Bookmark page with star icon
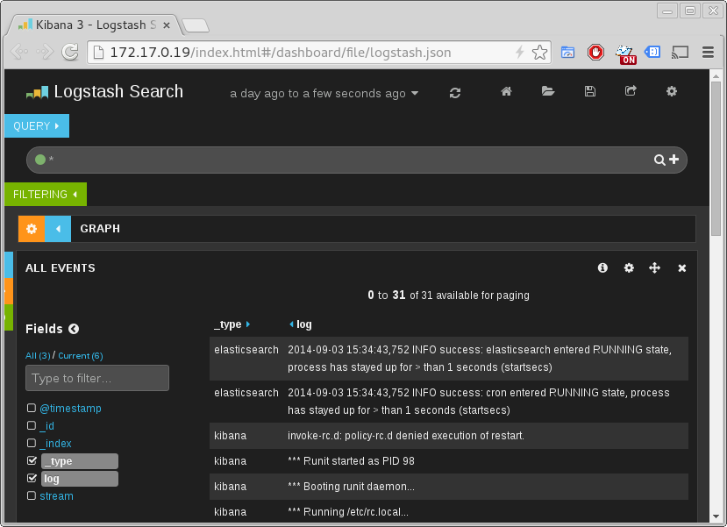The width and height of the screenshot is (727, 527). pos(539,52)
